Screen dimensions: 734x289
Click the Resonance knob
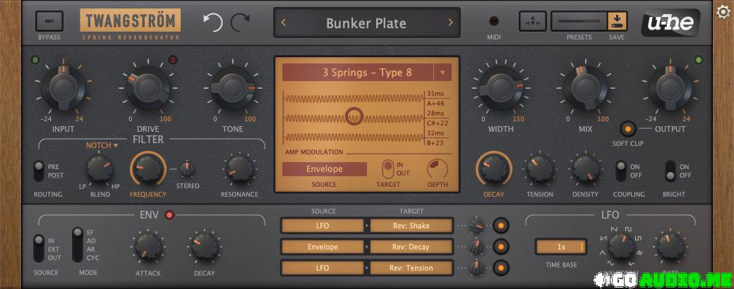(240, 168)
